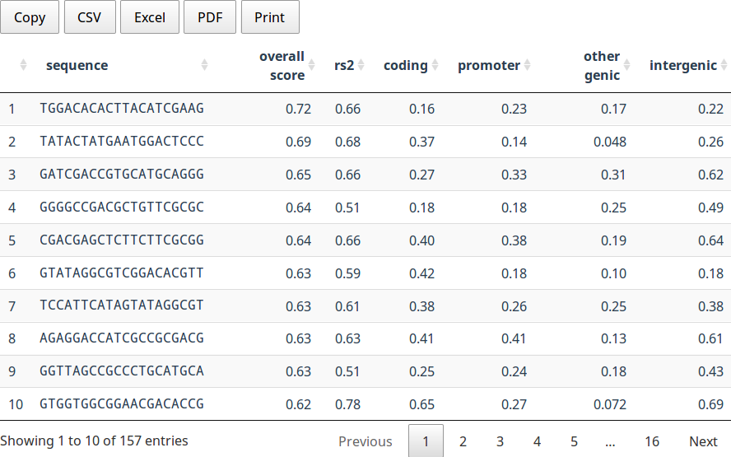
Task: Print the table
Action: (270, 17)
